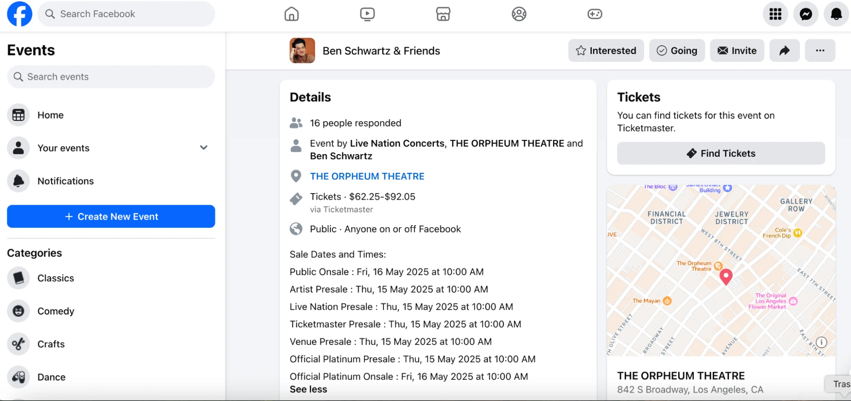Mark yourself as Going to the event
This screenshot has width=851, height=401.
coord(677,51)
